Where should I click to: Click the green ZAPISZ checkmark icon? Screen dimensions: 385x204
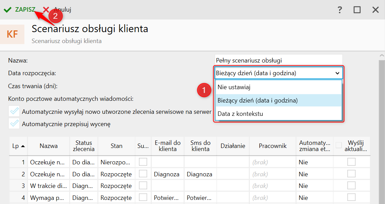8,10
